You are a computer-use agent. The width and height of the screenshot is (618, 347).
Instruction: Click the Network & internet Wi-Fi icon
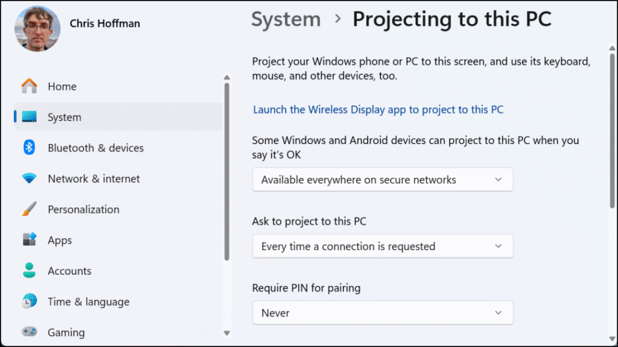coord(29,178)
